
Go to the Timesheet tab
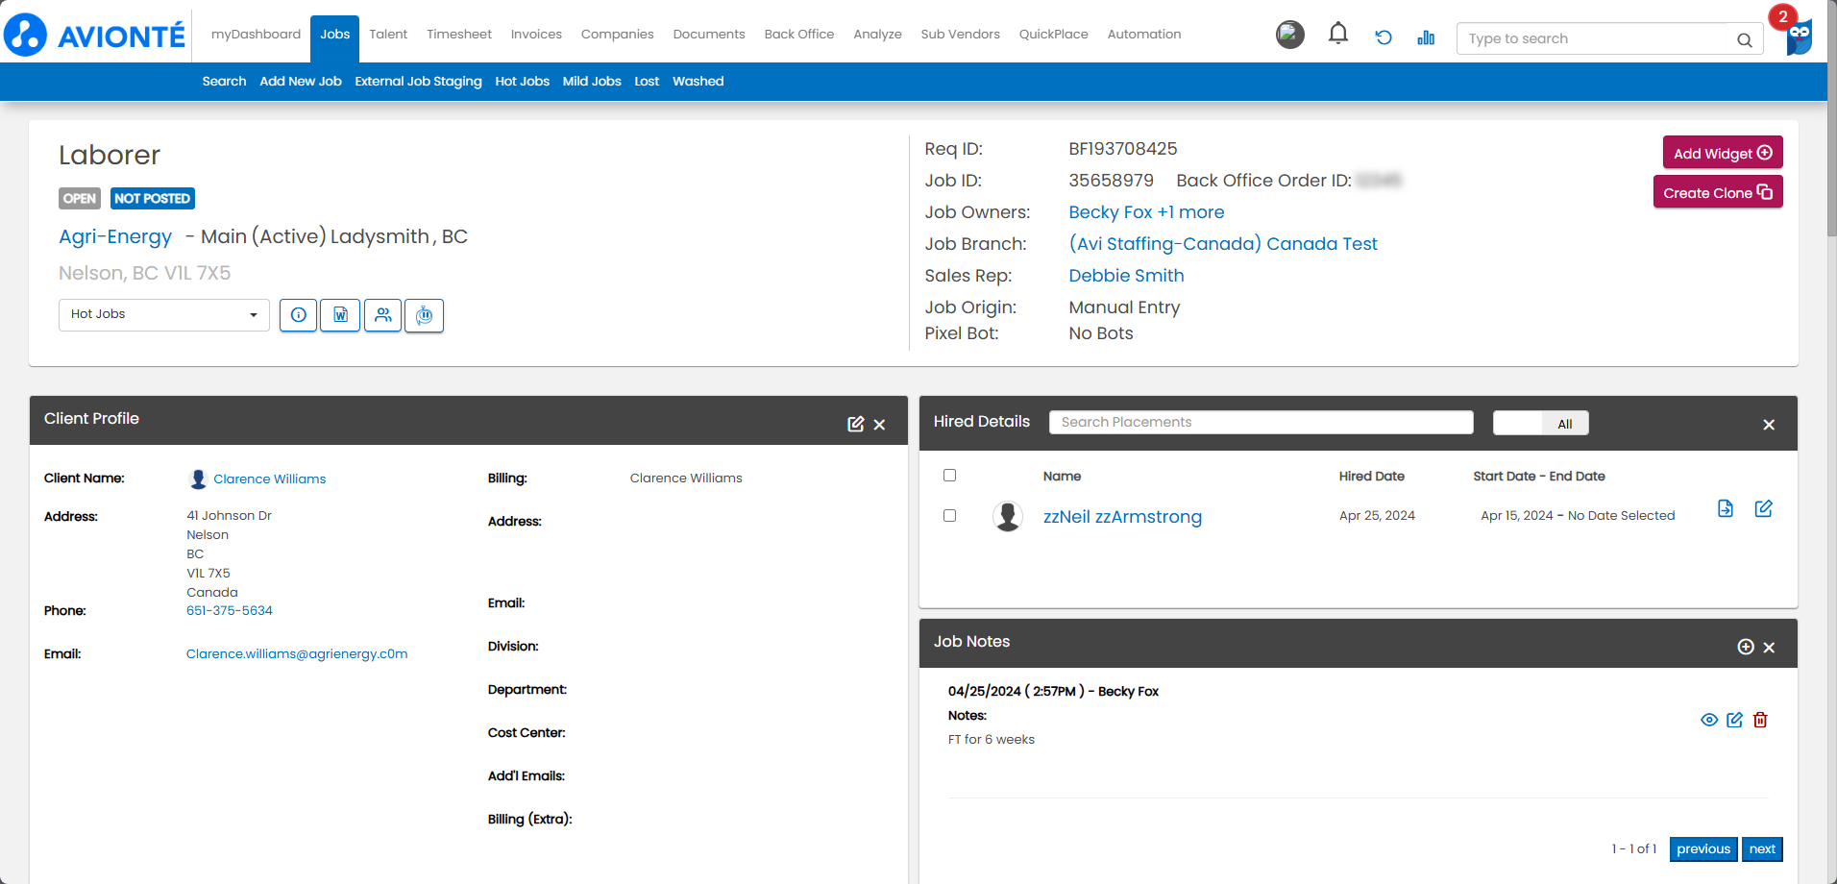click(x=459, y=35)
